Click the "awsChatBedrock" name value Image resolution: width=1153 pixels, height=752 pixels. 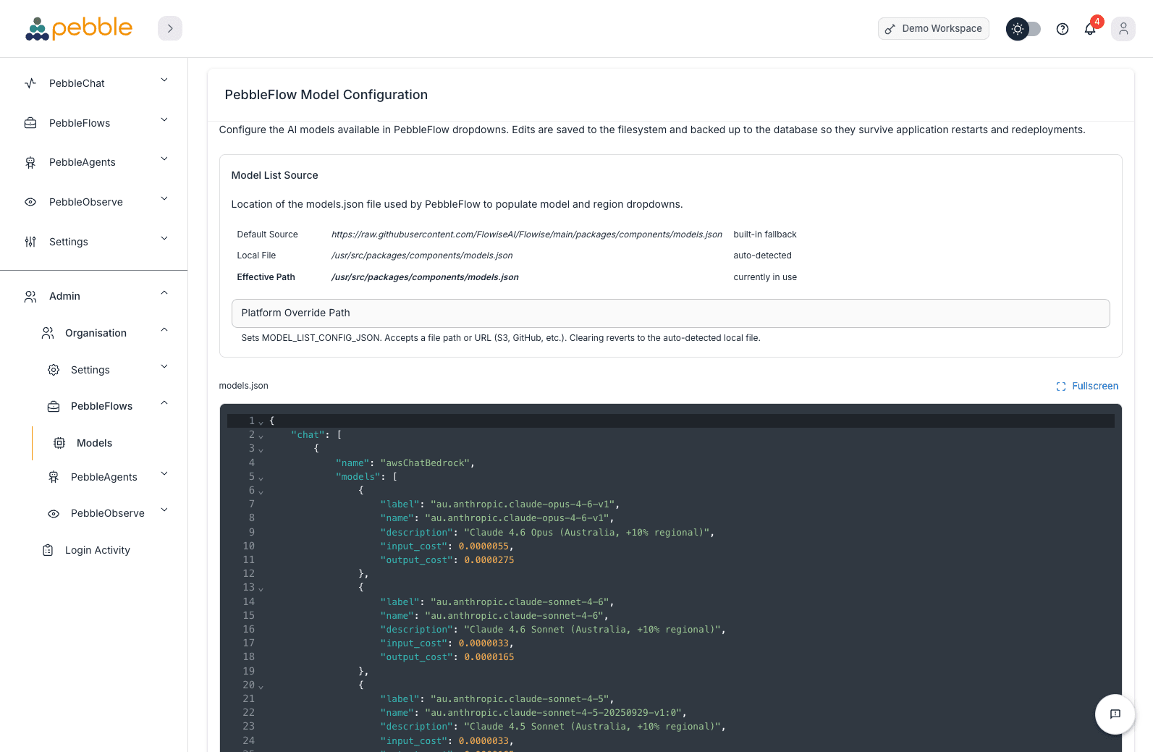[426, 463]
